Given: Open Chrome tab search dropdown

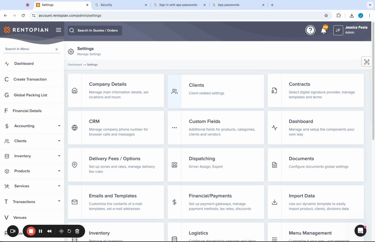Looking at the screenshot, I should pyautogui.click(x=369, y=5).
